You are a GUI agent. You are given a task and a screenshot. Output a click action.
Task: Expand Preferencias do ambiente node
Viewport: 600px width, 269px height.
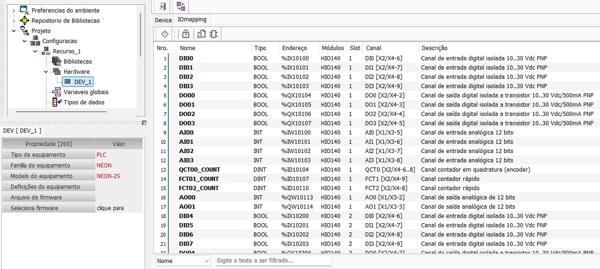(14, 10)
